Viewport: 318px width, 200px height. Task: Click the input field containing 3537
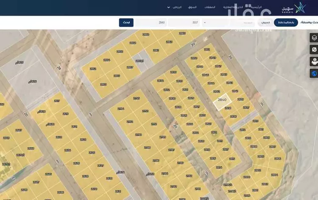point(184,23)
